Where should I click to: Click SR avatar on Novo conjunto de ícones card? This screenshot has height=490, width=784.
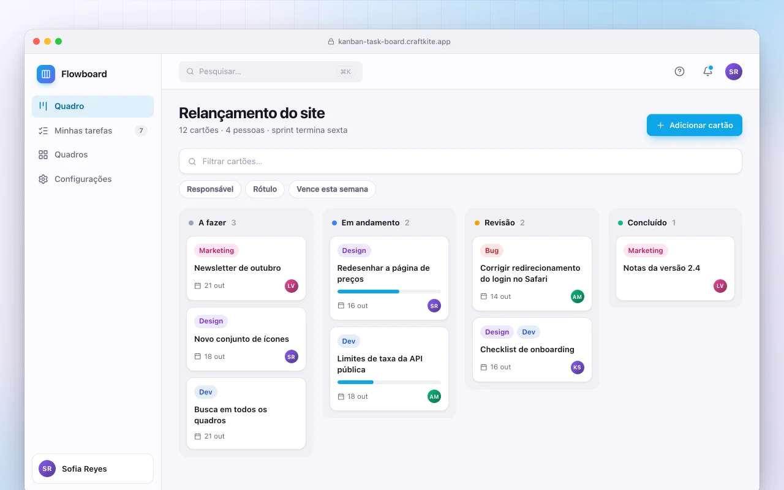(292, 356)
